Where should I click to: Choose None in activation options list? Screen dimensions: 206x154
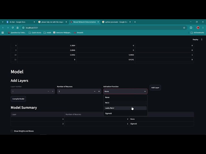pos(125,97)
